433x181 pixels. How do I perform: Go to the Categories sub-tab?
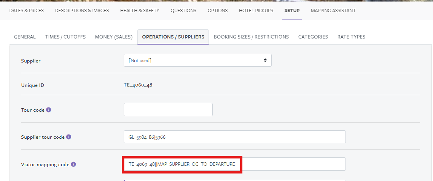coord(313,37)
